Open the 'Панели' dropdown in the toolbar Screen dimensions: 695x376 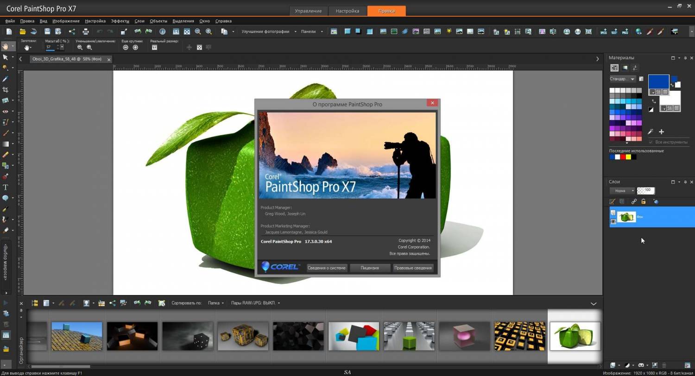click(x=312, y=31)
